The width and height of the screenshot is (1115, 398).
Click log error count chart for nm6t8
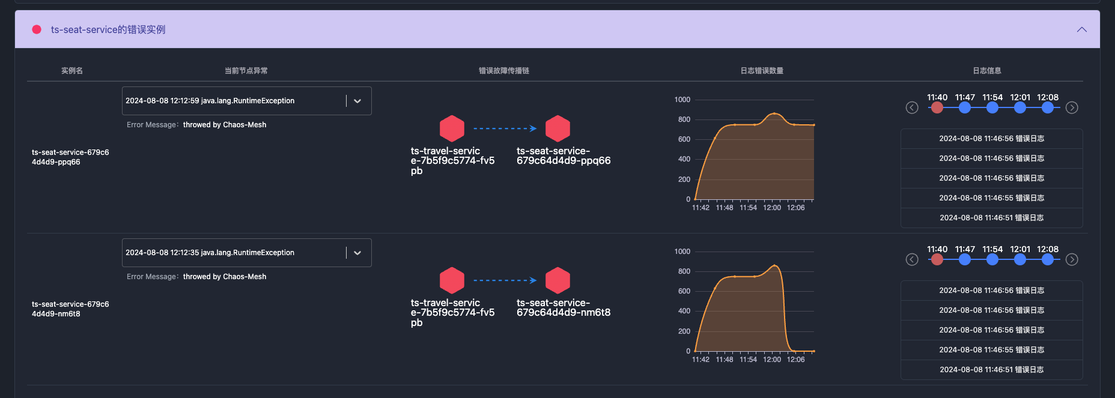[754, 306]
